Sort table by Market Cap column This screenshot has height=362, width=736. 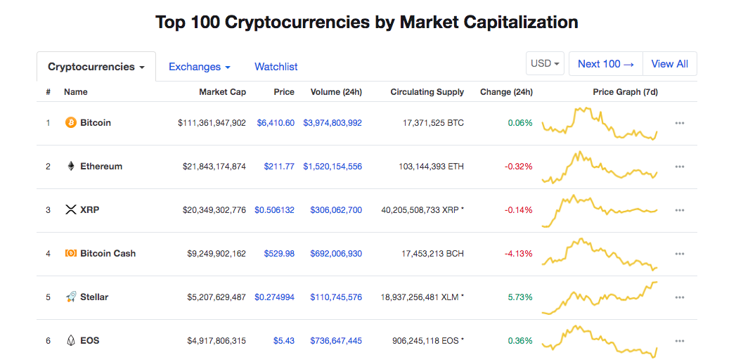click(x=222, y=92)
